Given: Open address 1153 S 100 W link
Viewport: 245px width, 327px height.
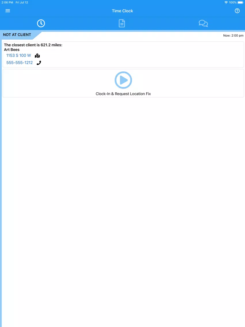Looking at the screenshot, I should pyautogui.click(x=18, y=56).
